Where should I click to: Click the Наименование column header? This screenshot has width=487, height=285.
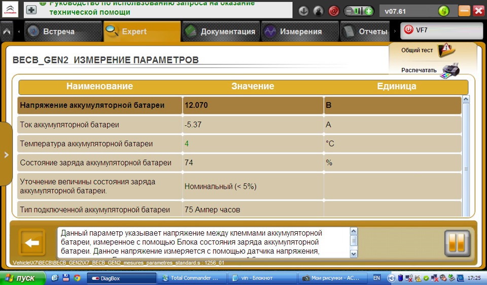coord(100,86)
